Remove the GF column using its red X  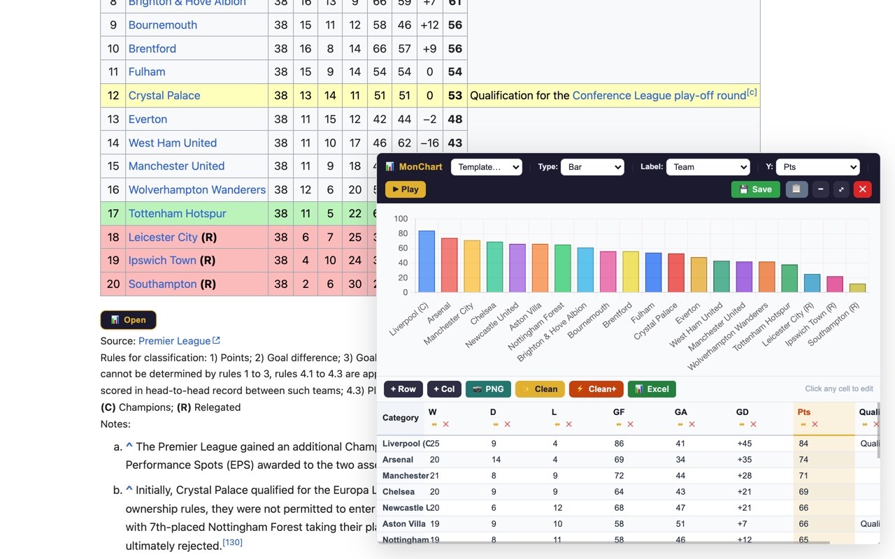point(631,424)
